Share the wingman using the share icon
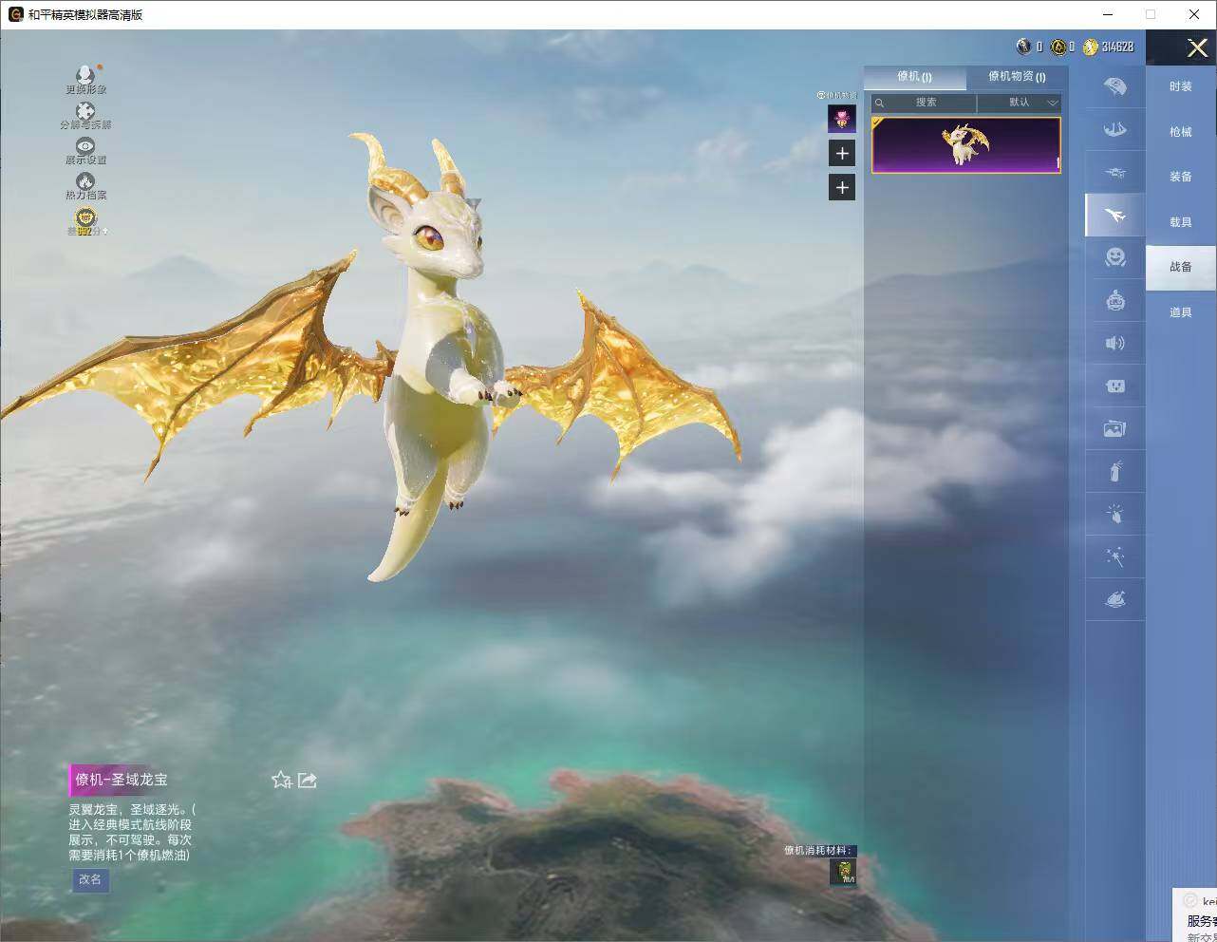This screenshot has height=942, width=1217. (x=308, y=780)
